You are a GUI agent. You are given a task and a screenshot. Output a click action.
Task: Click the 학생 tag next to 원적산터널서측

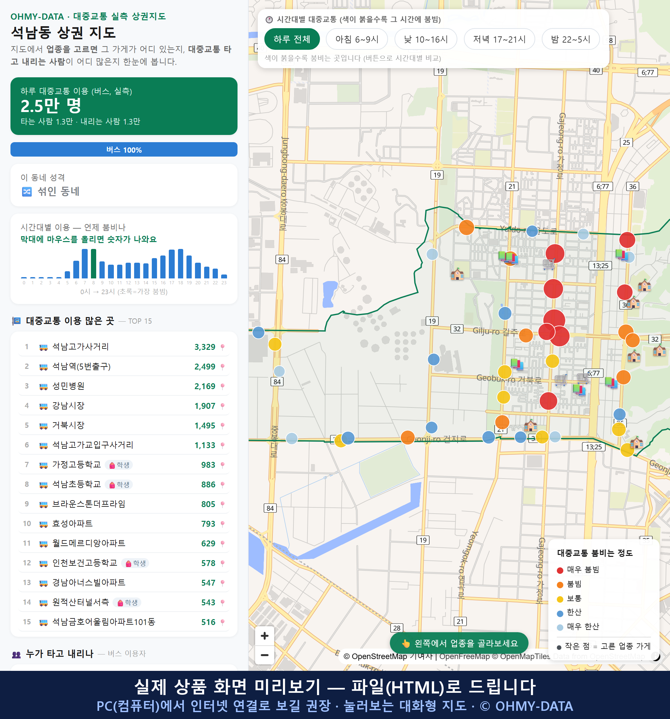127,602
